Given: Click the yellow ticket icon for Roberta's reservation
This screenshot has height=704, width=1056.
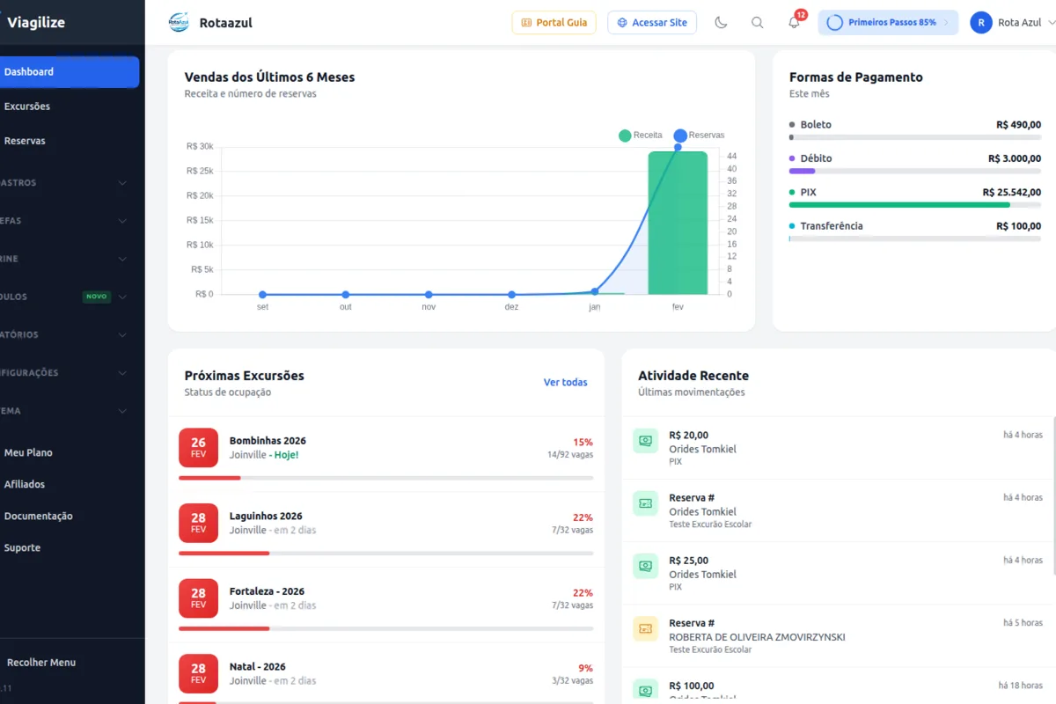Looking at the screenshot, I should click(645, 628).
